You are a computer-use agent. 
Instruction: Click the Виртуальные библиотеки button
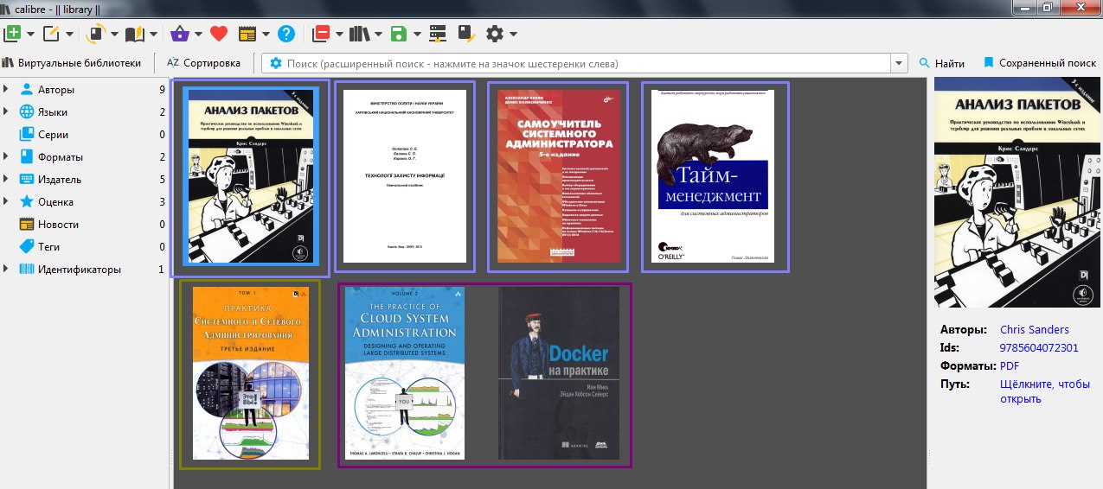point(72,63)
